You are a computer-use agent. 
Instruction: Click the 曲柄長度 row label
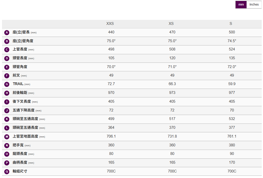coord(20,162)
